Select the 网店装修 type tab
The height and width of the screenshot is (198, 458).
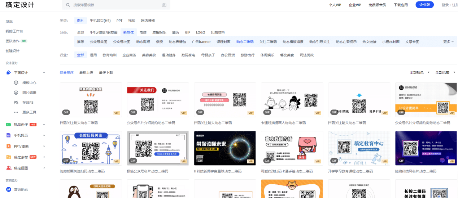[x=148, y=21]
